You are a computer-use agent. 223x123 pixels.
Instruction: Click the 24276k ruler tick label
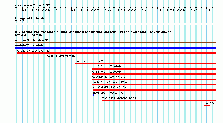coord(182,10)
